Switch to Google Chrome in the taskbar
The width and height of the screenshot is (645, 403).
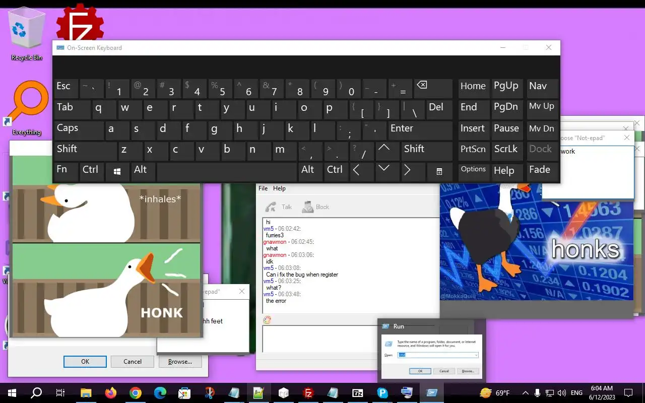(x=135, y=393)
